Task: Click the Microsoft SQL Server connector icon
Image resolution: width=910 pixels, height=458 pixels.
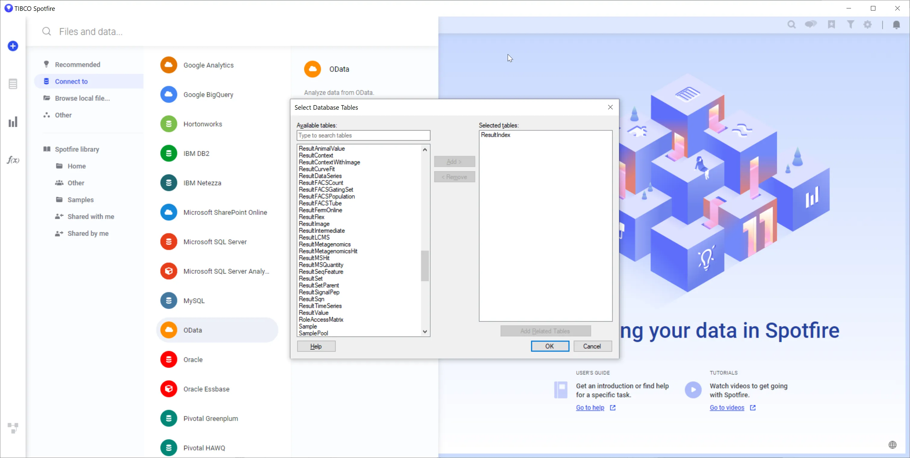Action: pos(169,242)
